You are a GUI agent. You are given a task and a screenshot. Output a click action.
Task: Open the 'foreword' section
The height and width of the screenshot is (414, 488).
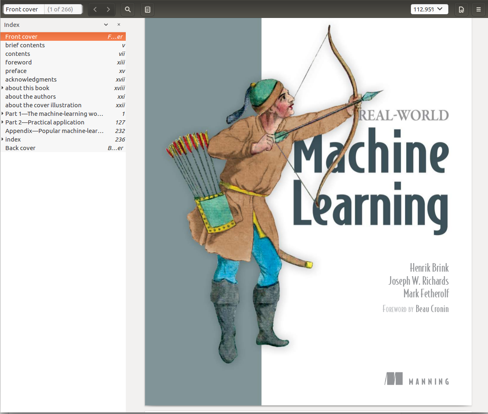[63, 62]
